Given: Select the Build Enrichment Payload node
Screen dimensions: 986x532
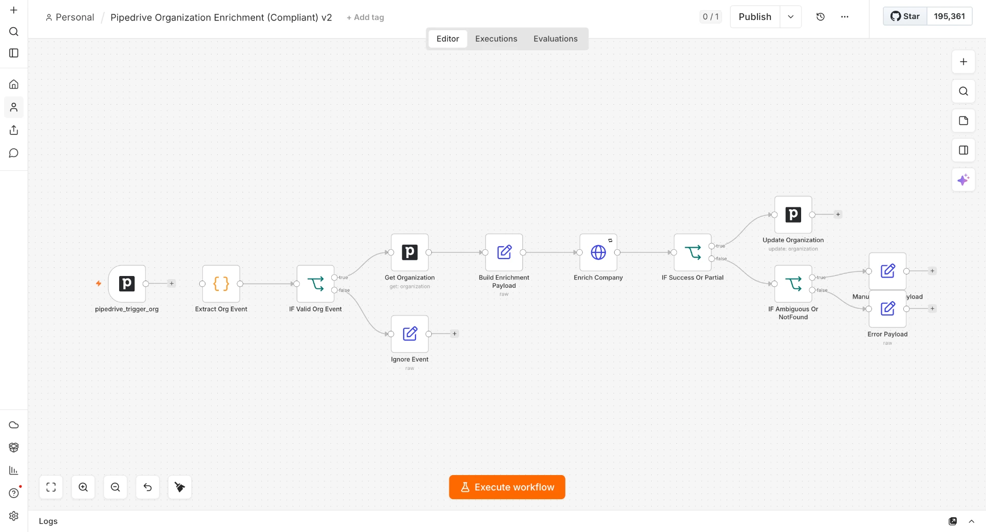Looking at the screenshot, I should [x=504, y=252].
